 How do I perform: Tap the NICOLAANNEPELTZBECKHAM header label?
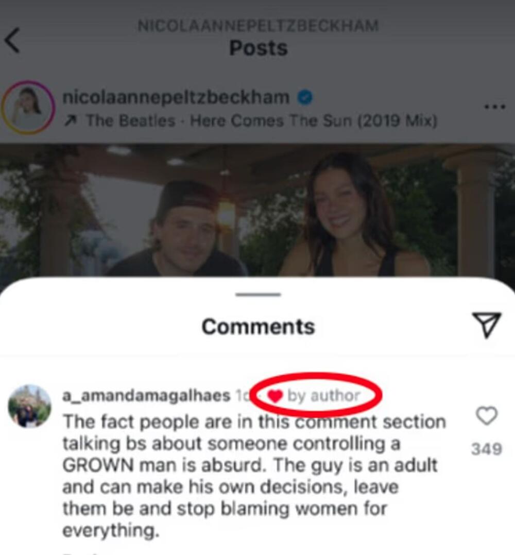(258, 26)
